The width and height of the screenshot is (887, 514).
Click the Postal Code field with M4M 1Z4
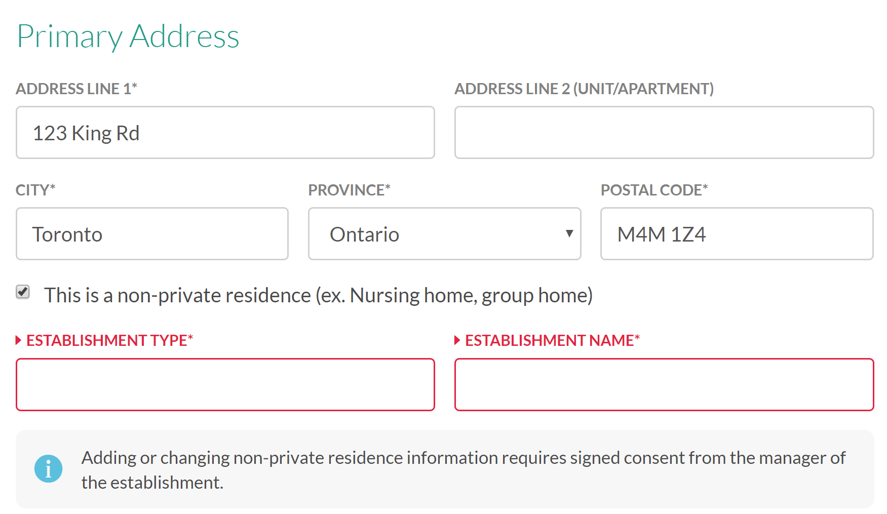coord(737,234)
